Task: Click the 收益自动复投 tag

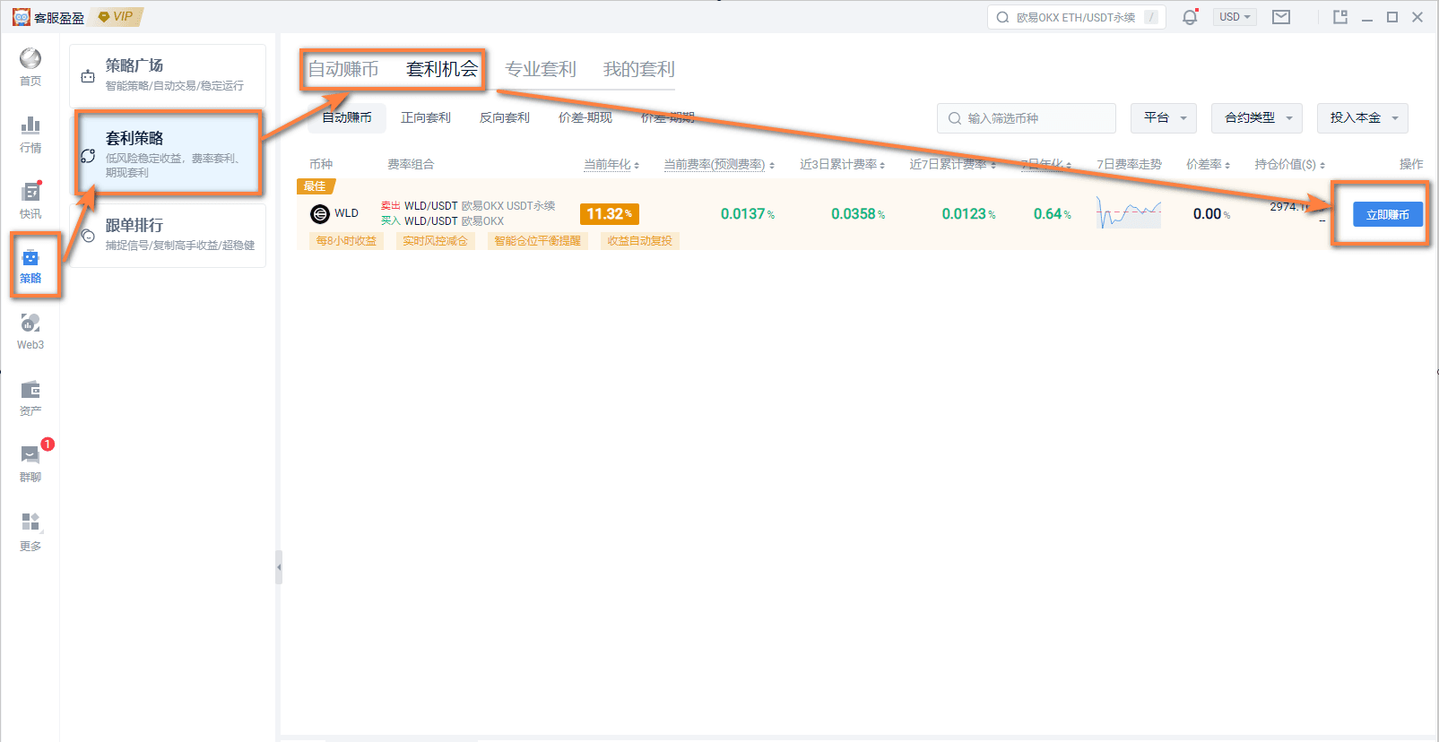Action: [639, 240]
